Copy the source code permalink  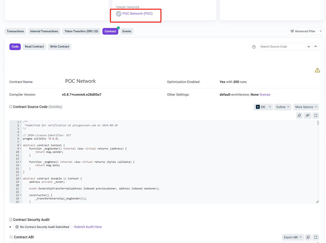[x=308, y=115]
